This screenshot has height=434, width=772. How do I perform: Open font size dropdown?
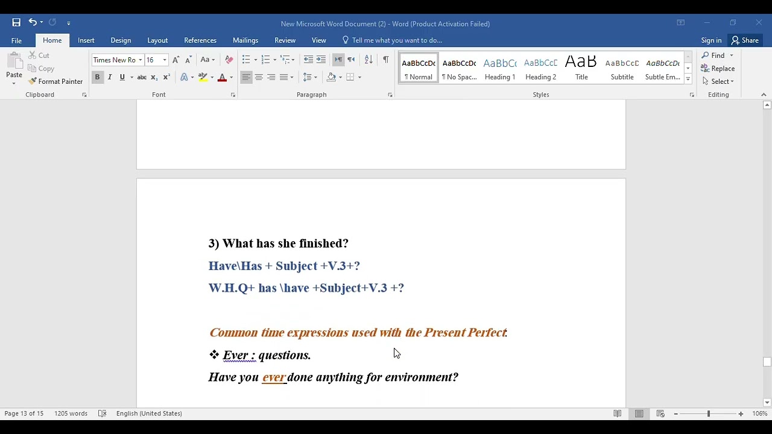(x=164, y=60)
